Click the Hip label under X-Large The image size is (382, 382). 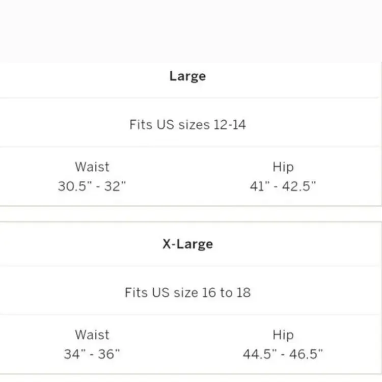tap(283, 335)
